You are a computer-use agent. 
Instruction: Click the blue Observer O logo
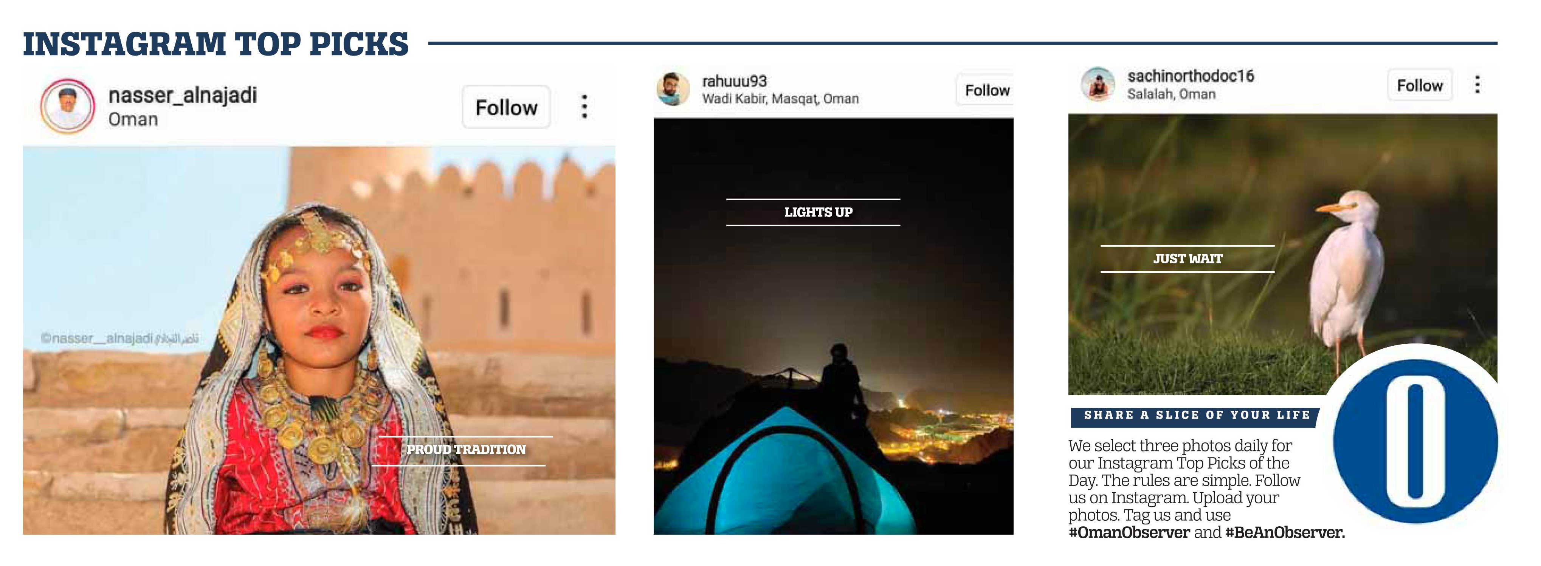click(x=1415, y=441)
